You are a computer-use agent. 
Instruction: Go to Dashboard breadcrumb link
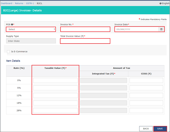7,3
